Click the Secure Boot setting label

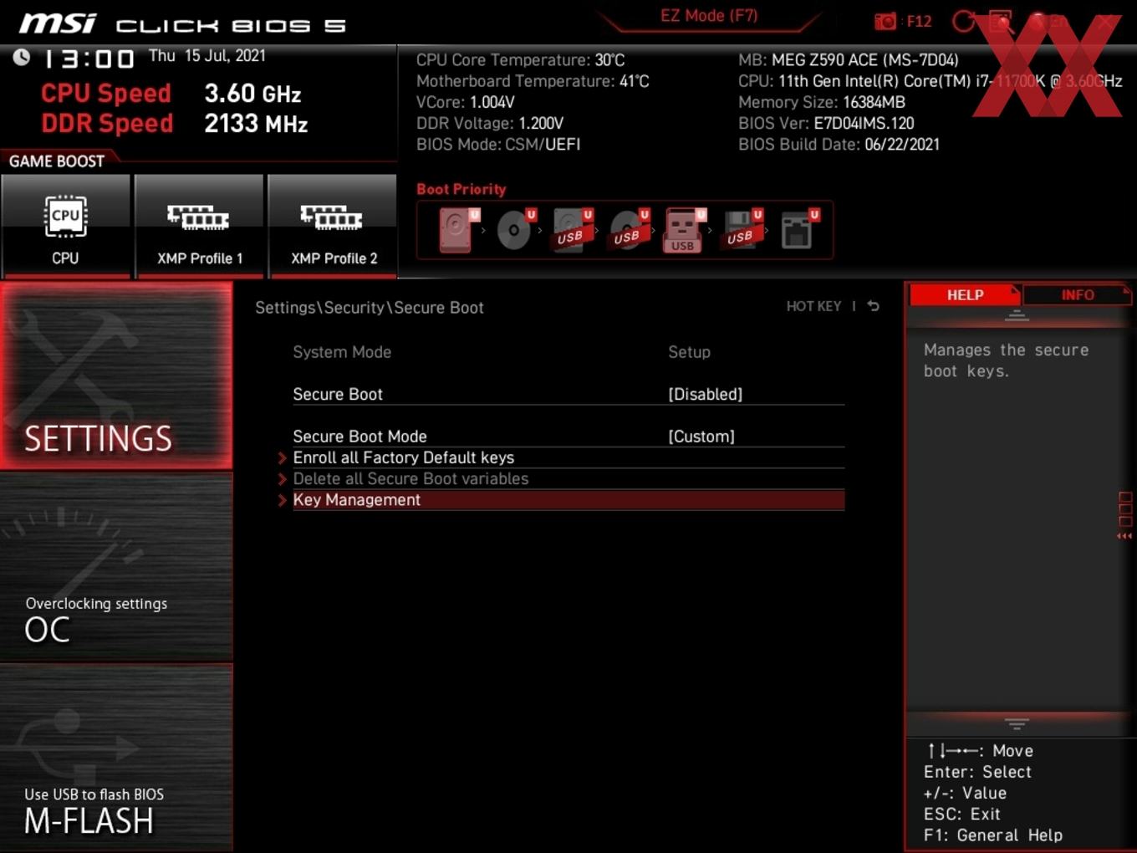(338, 394)
